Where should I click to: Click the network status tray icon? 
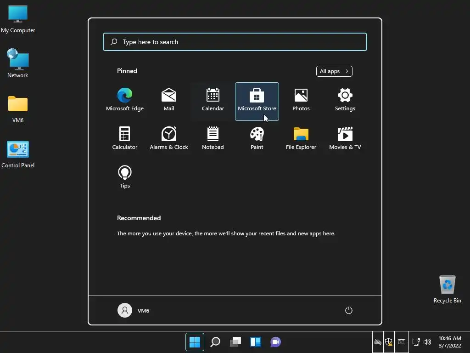tap(416, 342)
